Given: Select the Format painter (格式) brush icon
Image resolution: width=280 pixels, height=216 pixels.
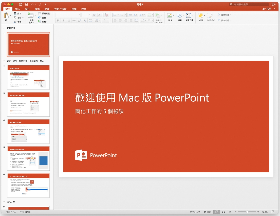Looking at the screenshot, I should tap(15, 22).
